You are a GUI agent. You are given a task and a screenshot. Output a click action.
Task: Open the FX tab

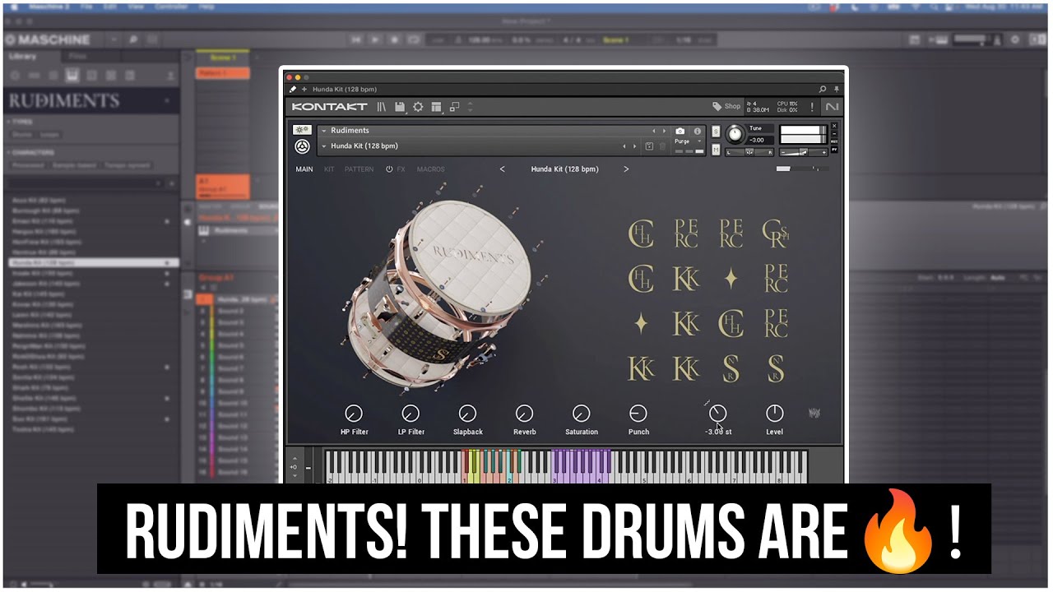coord(401,169)
